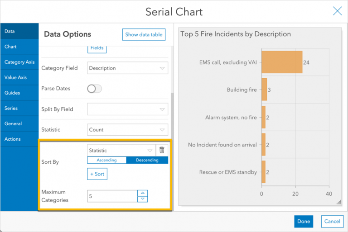Screen dimensions: 348x232
Task: Close the Serial Chart dialog with X
Action: click(x=337, y=11)
